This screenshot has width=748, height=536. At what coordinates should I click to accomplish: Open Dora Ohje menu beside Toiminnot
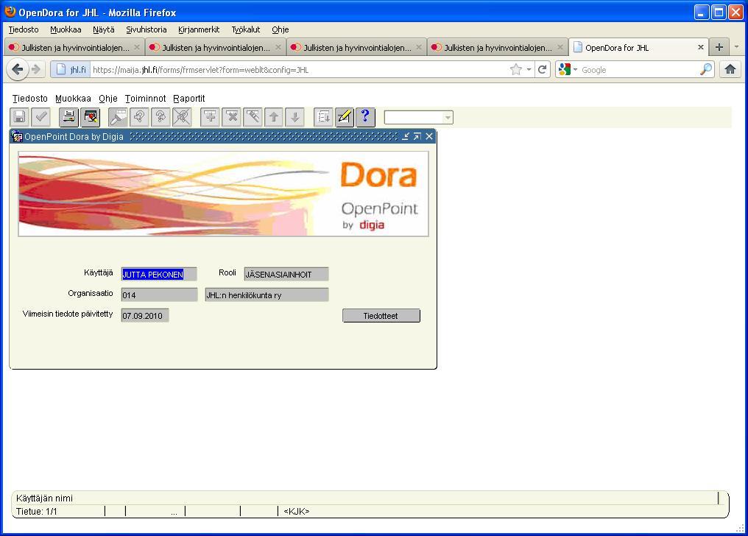coord(108,99)
